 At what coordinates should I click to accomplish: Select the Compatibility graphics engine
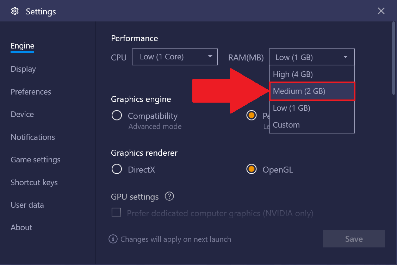(x=117, y=115)
